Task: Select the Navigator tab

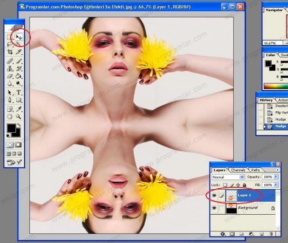Action: pyautogui.click(x=274, y=10)
